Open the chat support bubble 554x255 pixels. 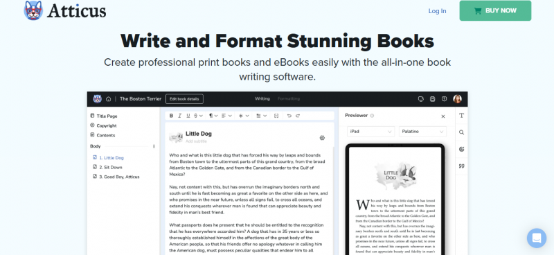point(536,238)
